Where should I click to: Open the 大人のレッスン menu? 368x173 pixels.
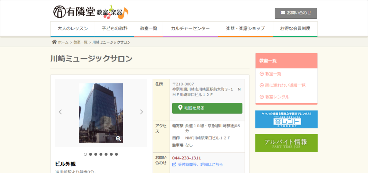(73, 29)
